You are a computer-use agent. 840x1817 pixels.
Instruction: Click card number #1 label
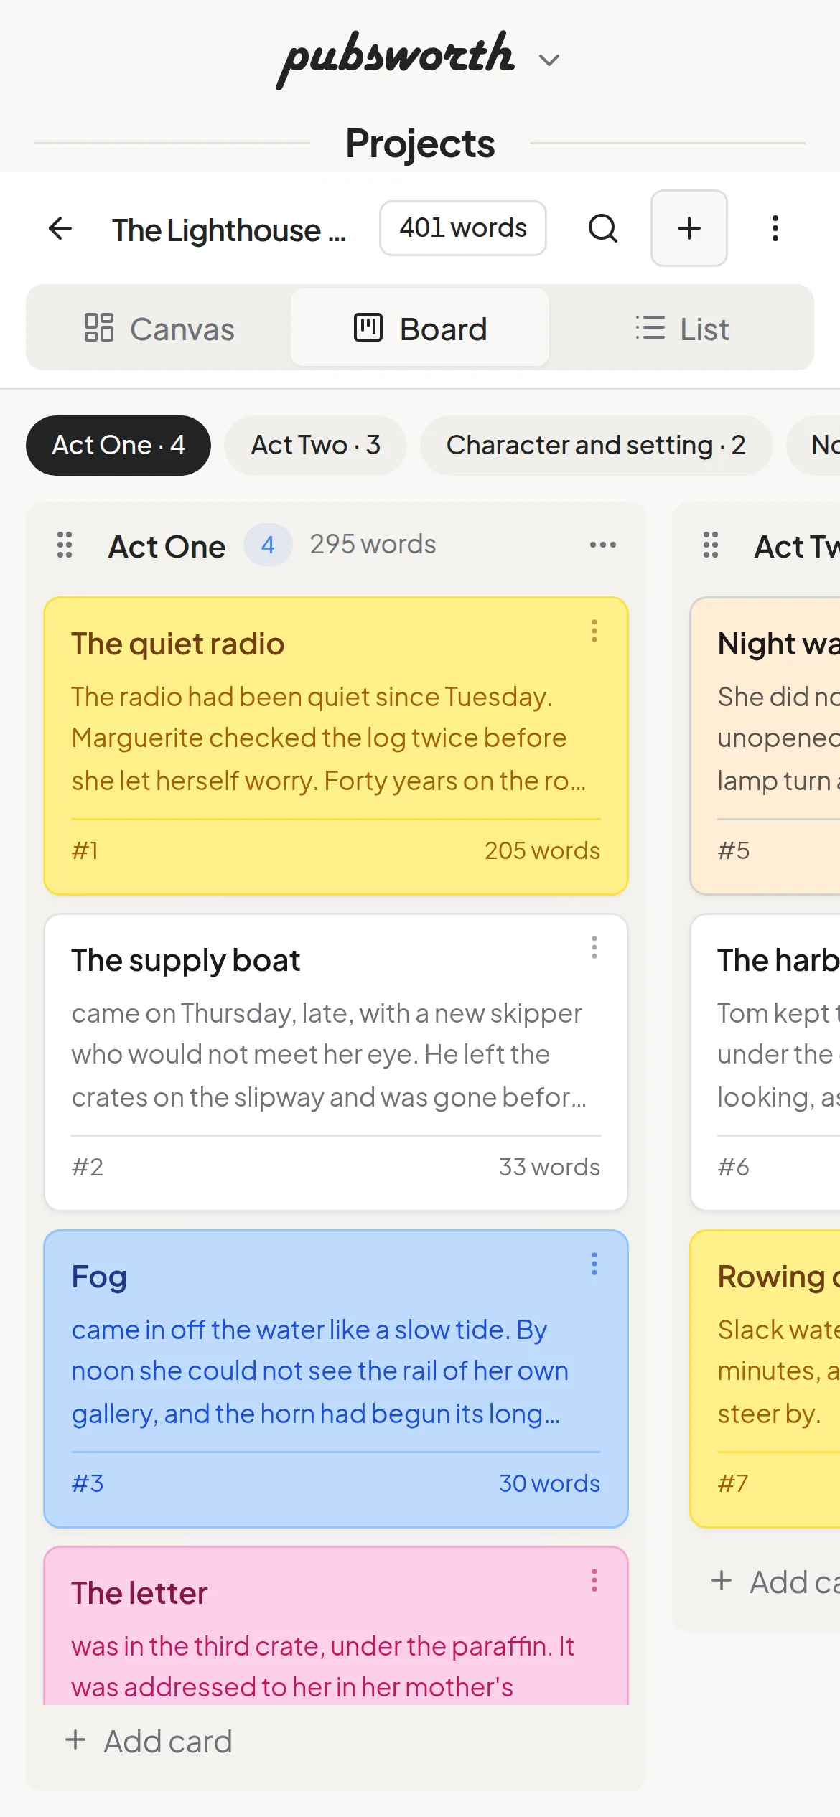[x=85, y=851]
